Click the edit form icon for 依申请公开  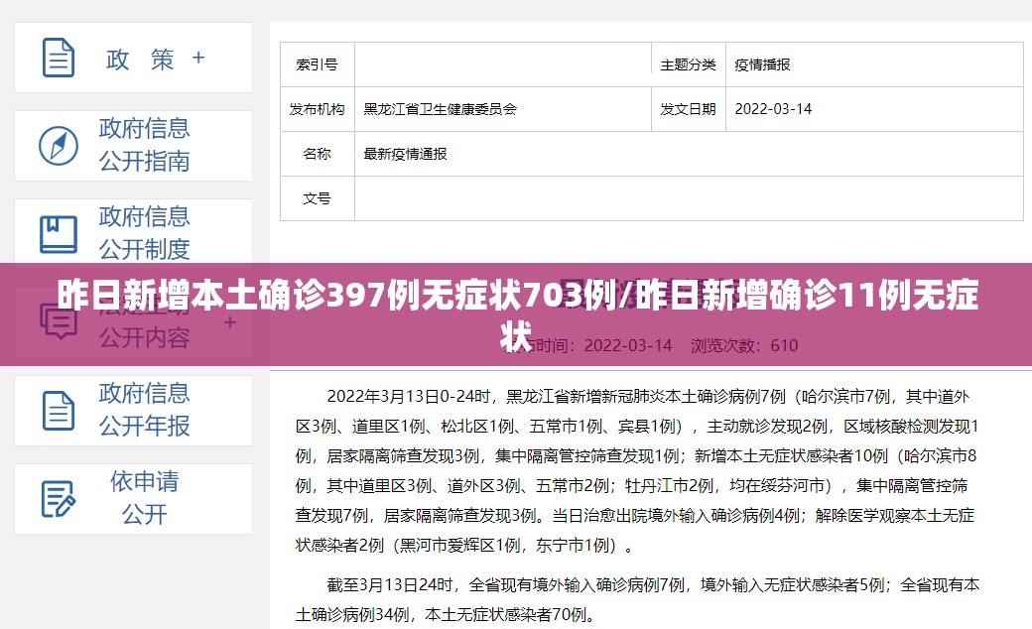[59, 499]
